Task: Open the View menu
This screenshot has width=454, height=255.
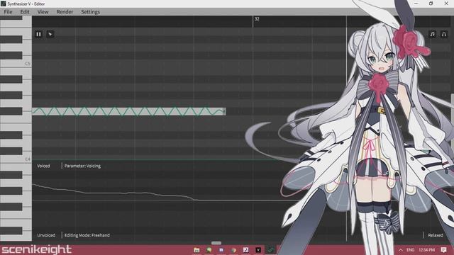Action: pos(43,12)
